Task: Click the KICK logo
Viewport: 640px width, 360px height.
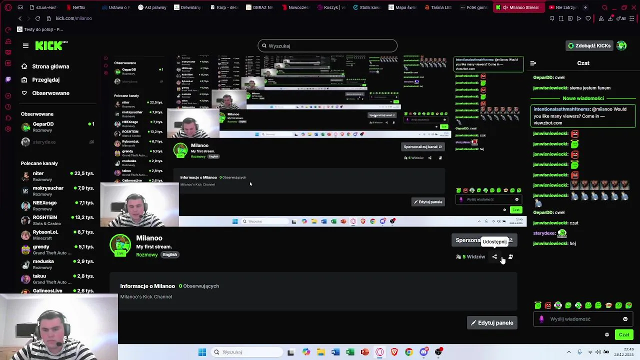Action: coord(51,45)
